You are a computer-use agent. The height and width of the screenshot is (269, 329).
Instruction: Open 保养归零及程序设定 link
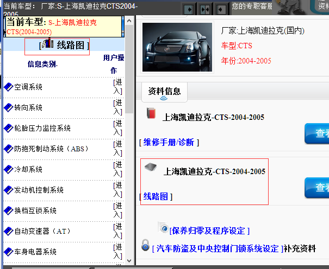point(209,231)
